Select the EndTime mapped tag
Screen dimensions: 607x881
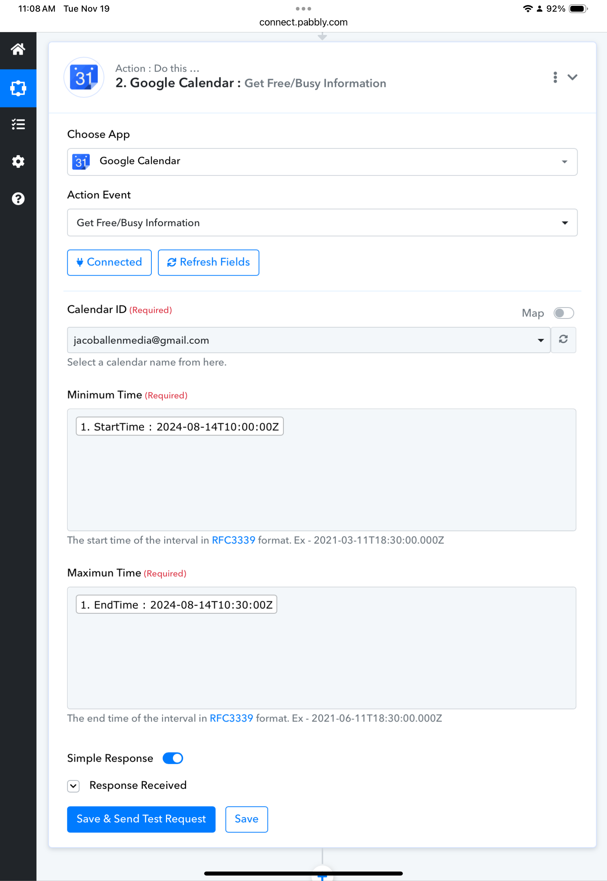coord(176,604)
